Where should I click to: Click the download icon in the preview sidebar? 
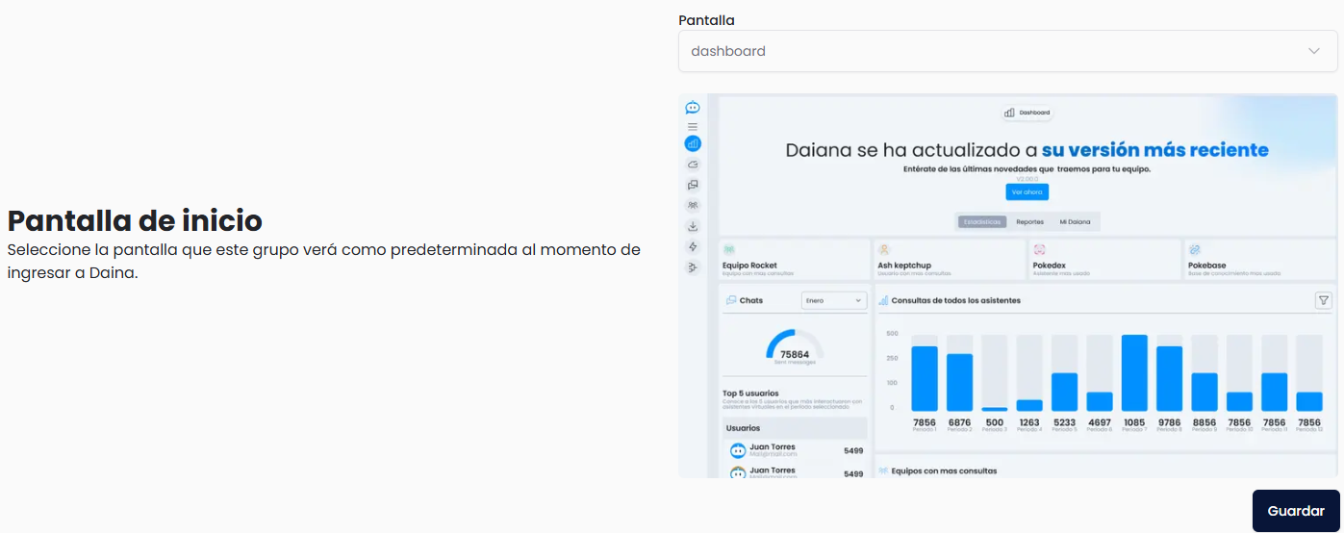pos(693,226)
